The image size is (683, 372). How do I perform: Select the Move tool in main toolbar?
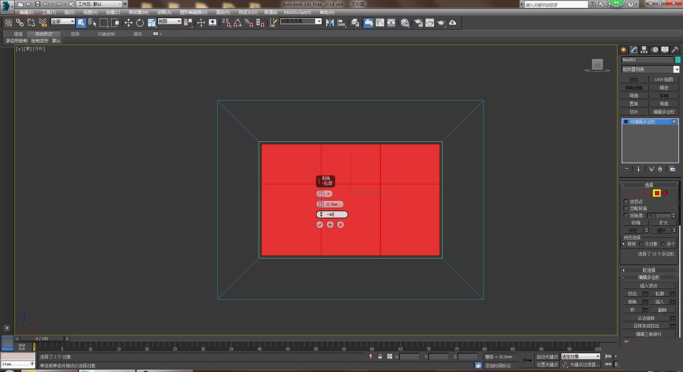click(128, 23)
